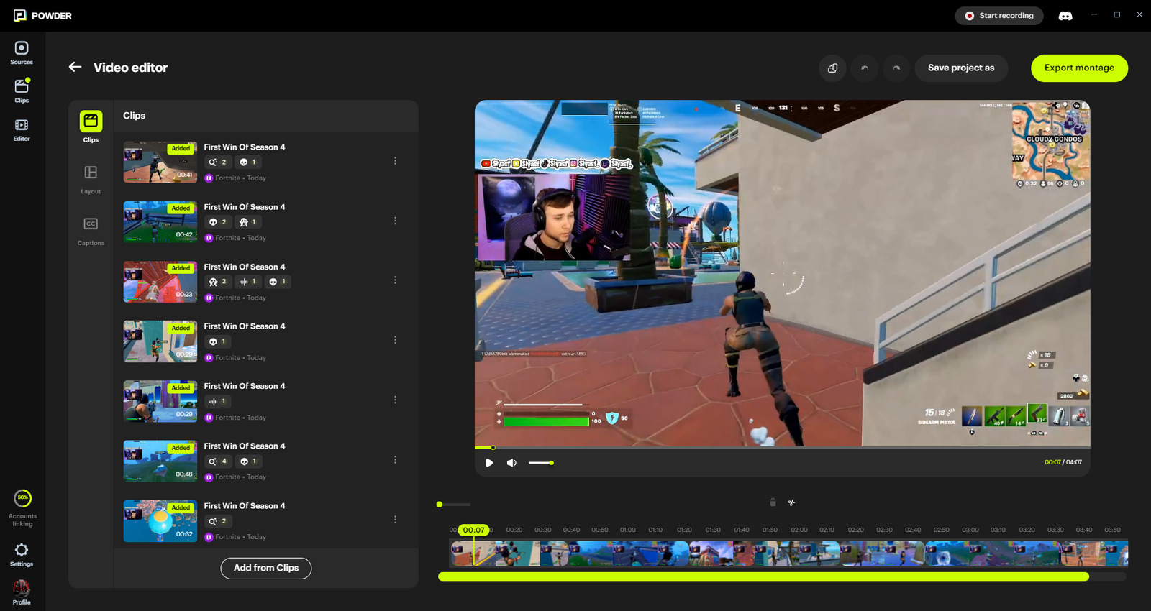Image resolution: width=1151 pixels, height=611 pixels.
Task: Open Settings gear in left sidebar
Action: (22, 554)
